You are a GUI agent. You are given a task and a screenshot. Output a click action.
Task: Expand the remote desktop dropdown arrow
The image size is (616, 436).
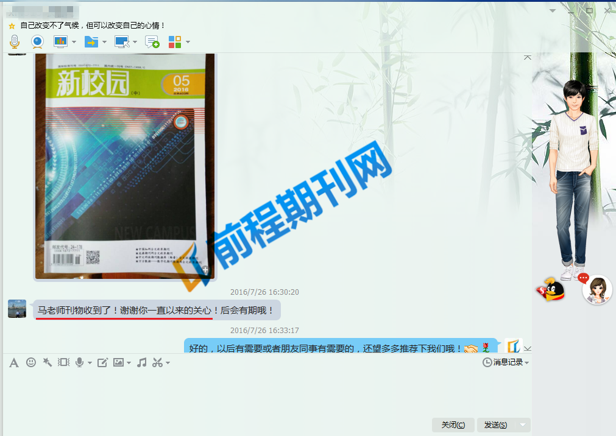tap(135, 42)
